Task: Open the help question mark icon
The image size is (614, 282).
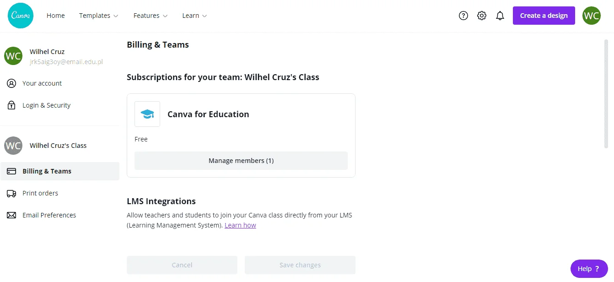Action: tap(463, 16)
